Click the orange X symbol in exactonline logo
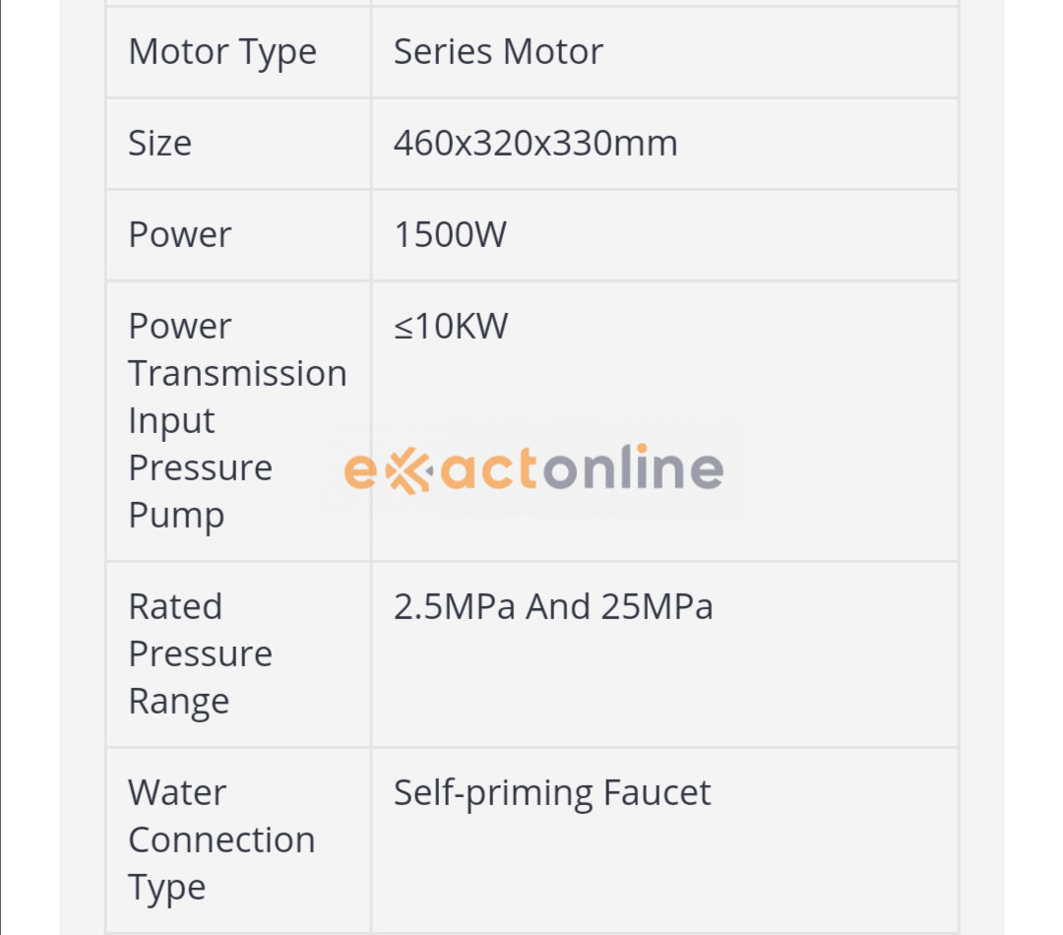The width and height of the screenshot is (1063, 935). tap(407, 470)
